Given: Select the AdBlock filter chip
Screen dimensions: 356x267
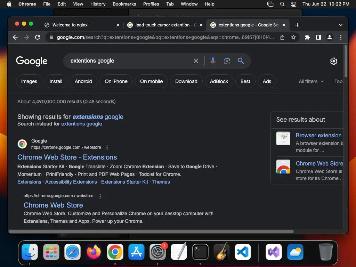Looking at the screenshot, I should click(219, 81).
